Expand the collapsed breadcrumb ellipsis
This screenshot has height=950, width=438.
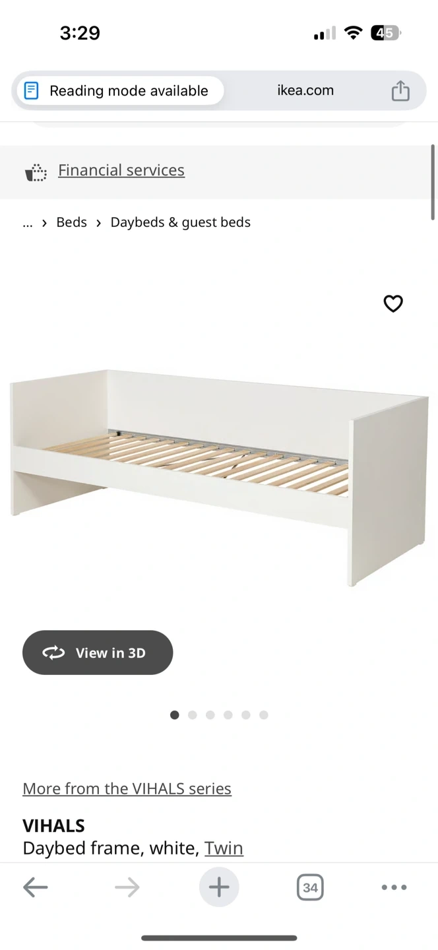(27, 222)
